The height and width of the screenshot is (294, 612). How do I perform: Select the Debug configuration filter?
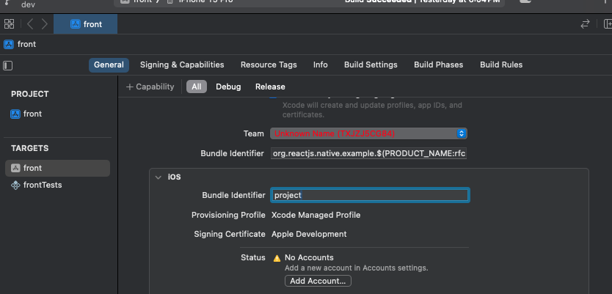tap(228, 87)
